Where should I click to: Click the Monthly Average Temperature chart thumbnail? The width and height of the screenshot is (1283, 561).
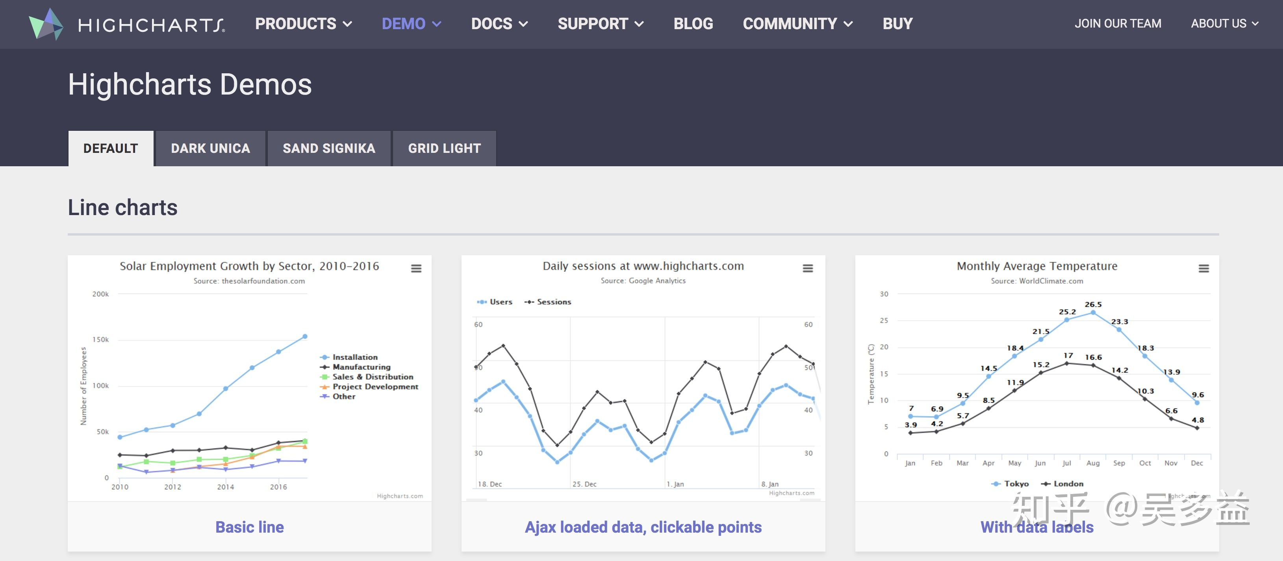[x=1037, y=379]
